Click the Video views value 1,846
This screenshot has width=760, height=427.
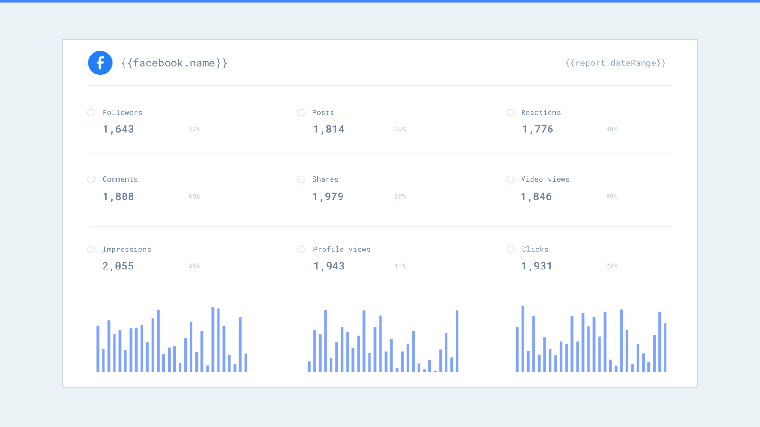click(x=536, y=196)
